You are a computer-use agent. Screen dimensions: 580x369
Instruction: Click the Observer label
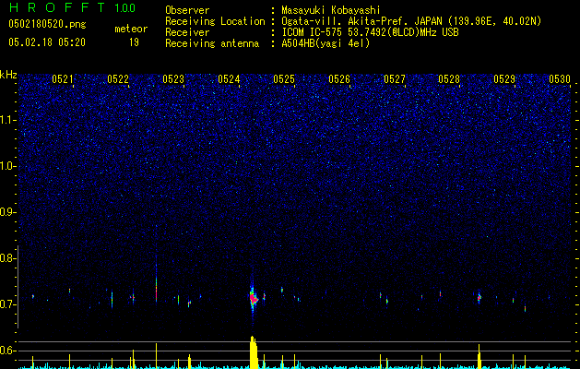187,10
